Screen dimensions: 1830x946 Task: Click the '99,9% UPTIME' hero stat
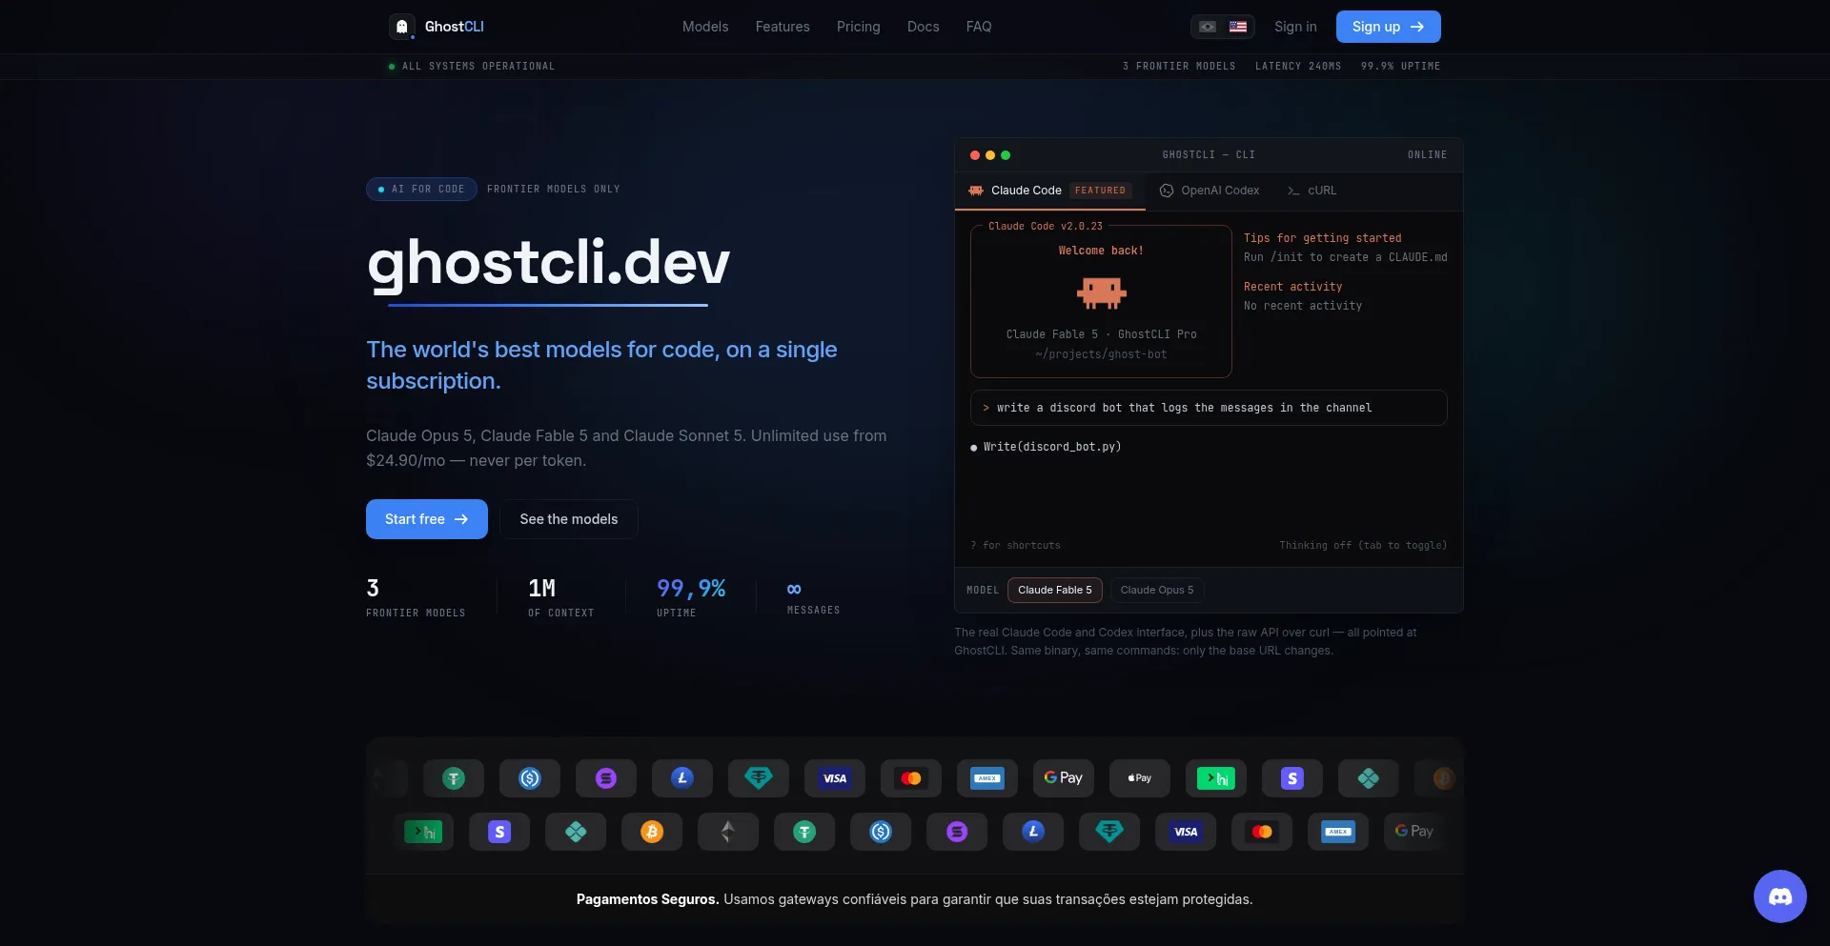click(691, 597)
